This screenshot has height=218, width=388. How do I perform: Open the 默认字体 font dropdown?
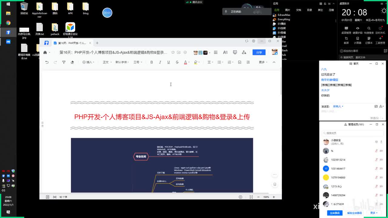(x=122, y=62)
